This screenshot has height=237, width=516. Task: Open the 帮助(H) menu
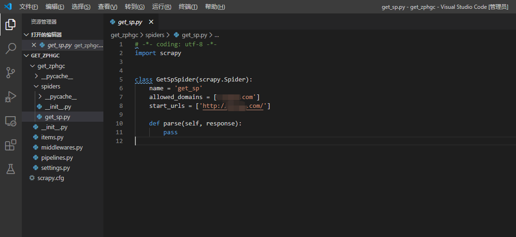tap(215, 7)
